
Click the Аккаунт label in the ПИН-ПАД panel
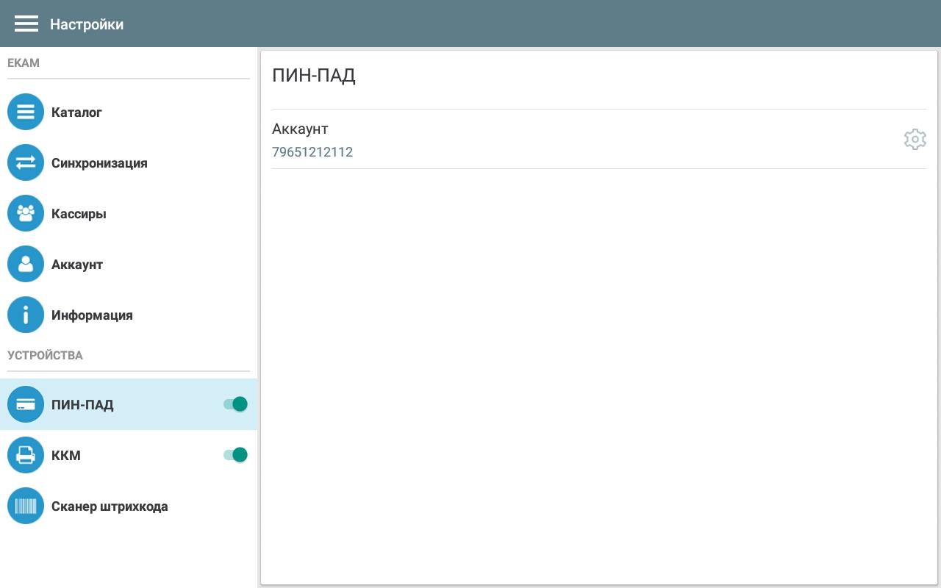pos(300,129)
